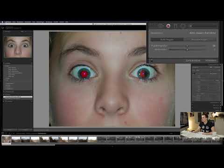224x168 pixels.
Task: Open the Lightroom menu
Action: click(x=8, y=22)
